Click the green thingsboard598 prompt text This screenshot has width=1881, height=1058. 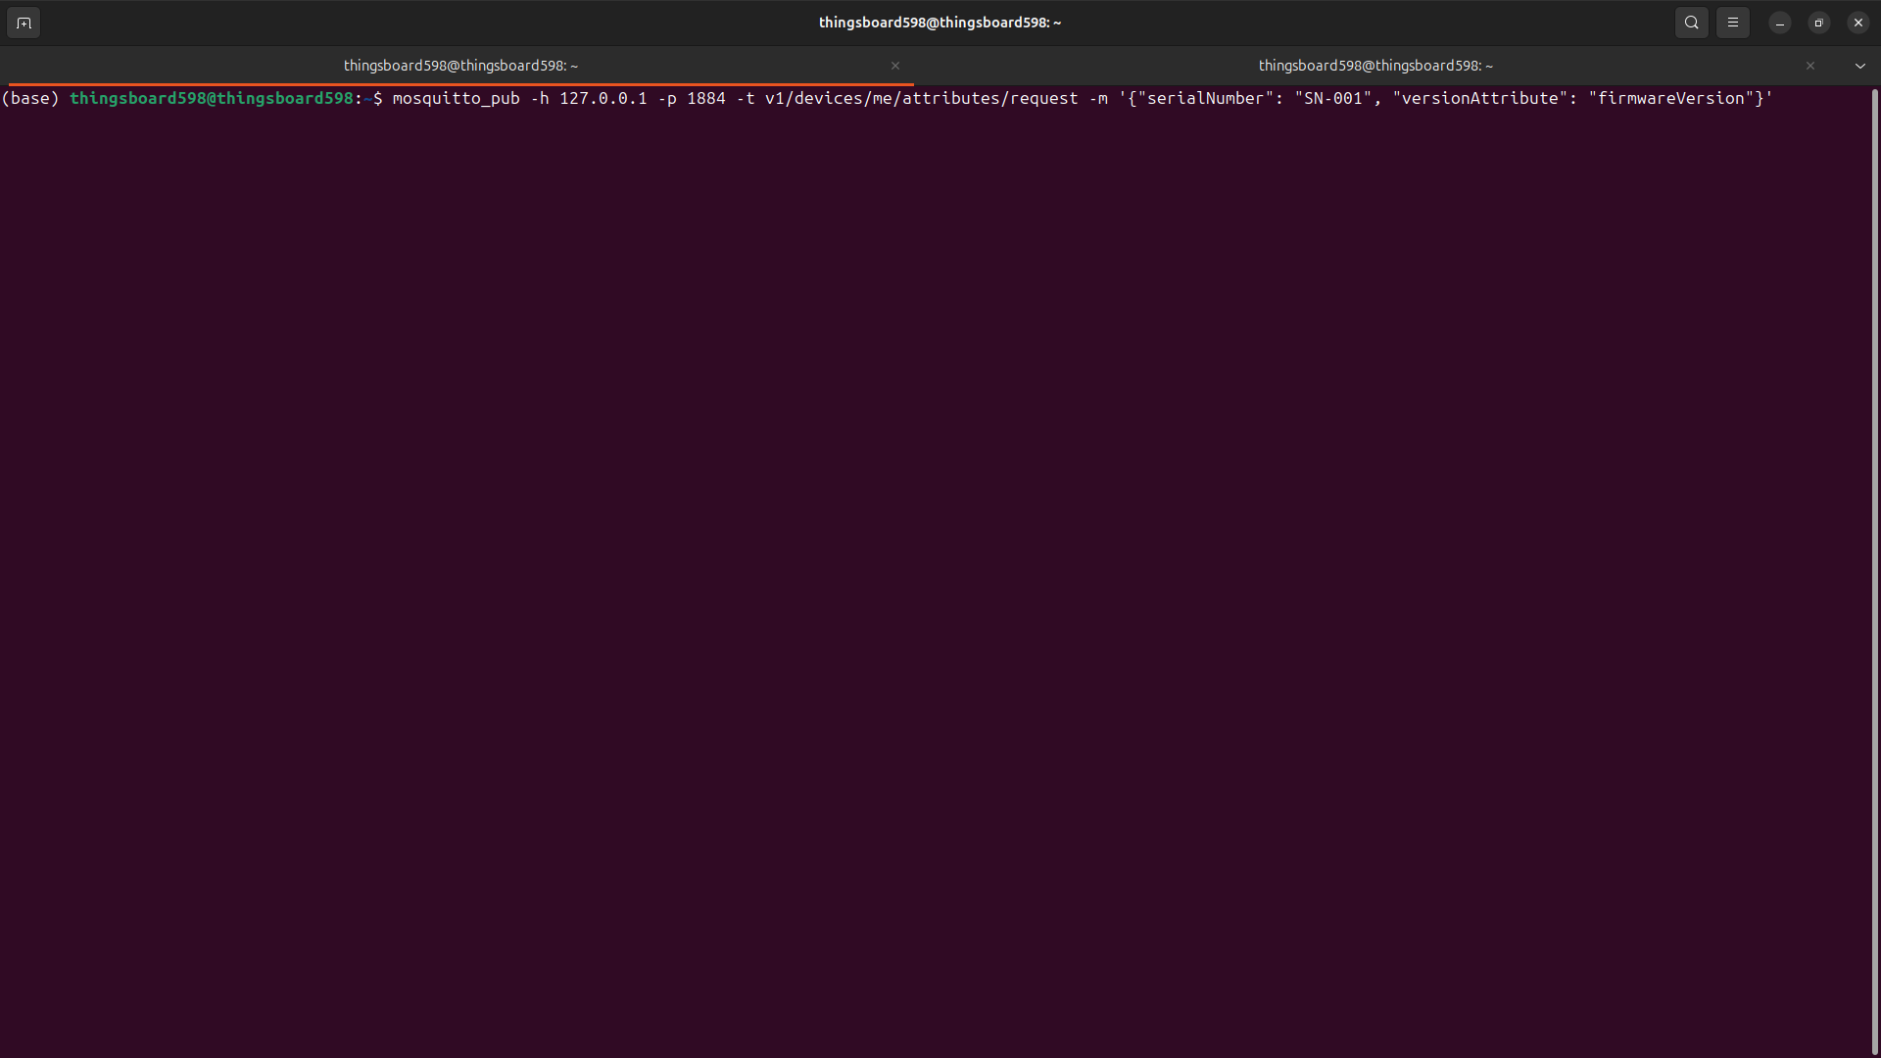click(211, 98)
